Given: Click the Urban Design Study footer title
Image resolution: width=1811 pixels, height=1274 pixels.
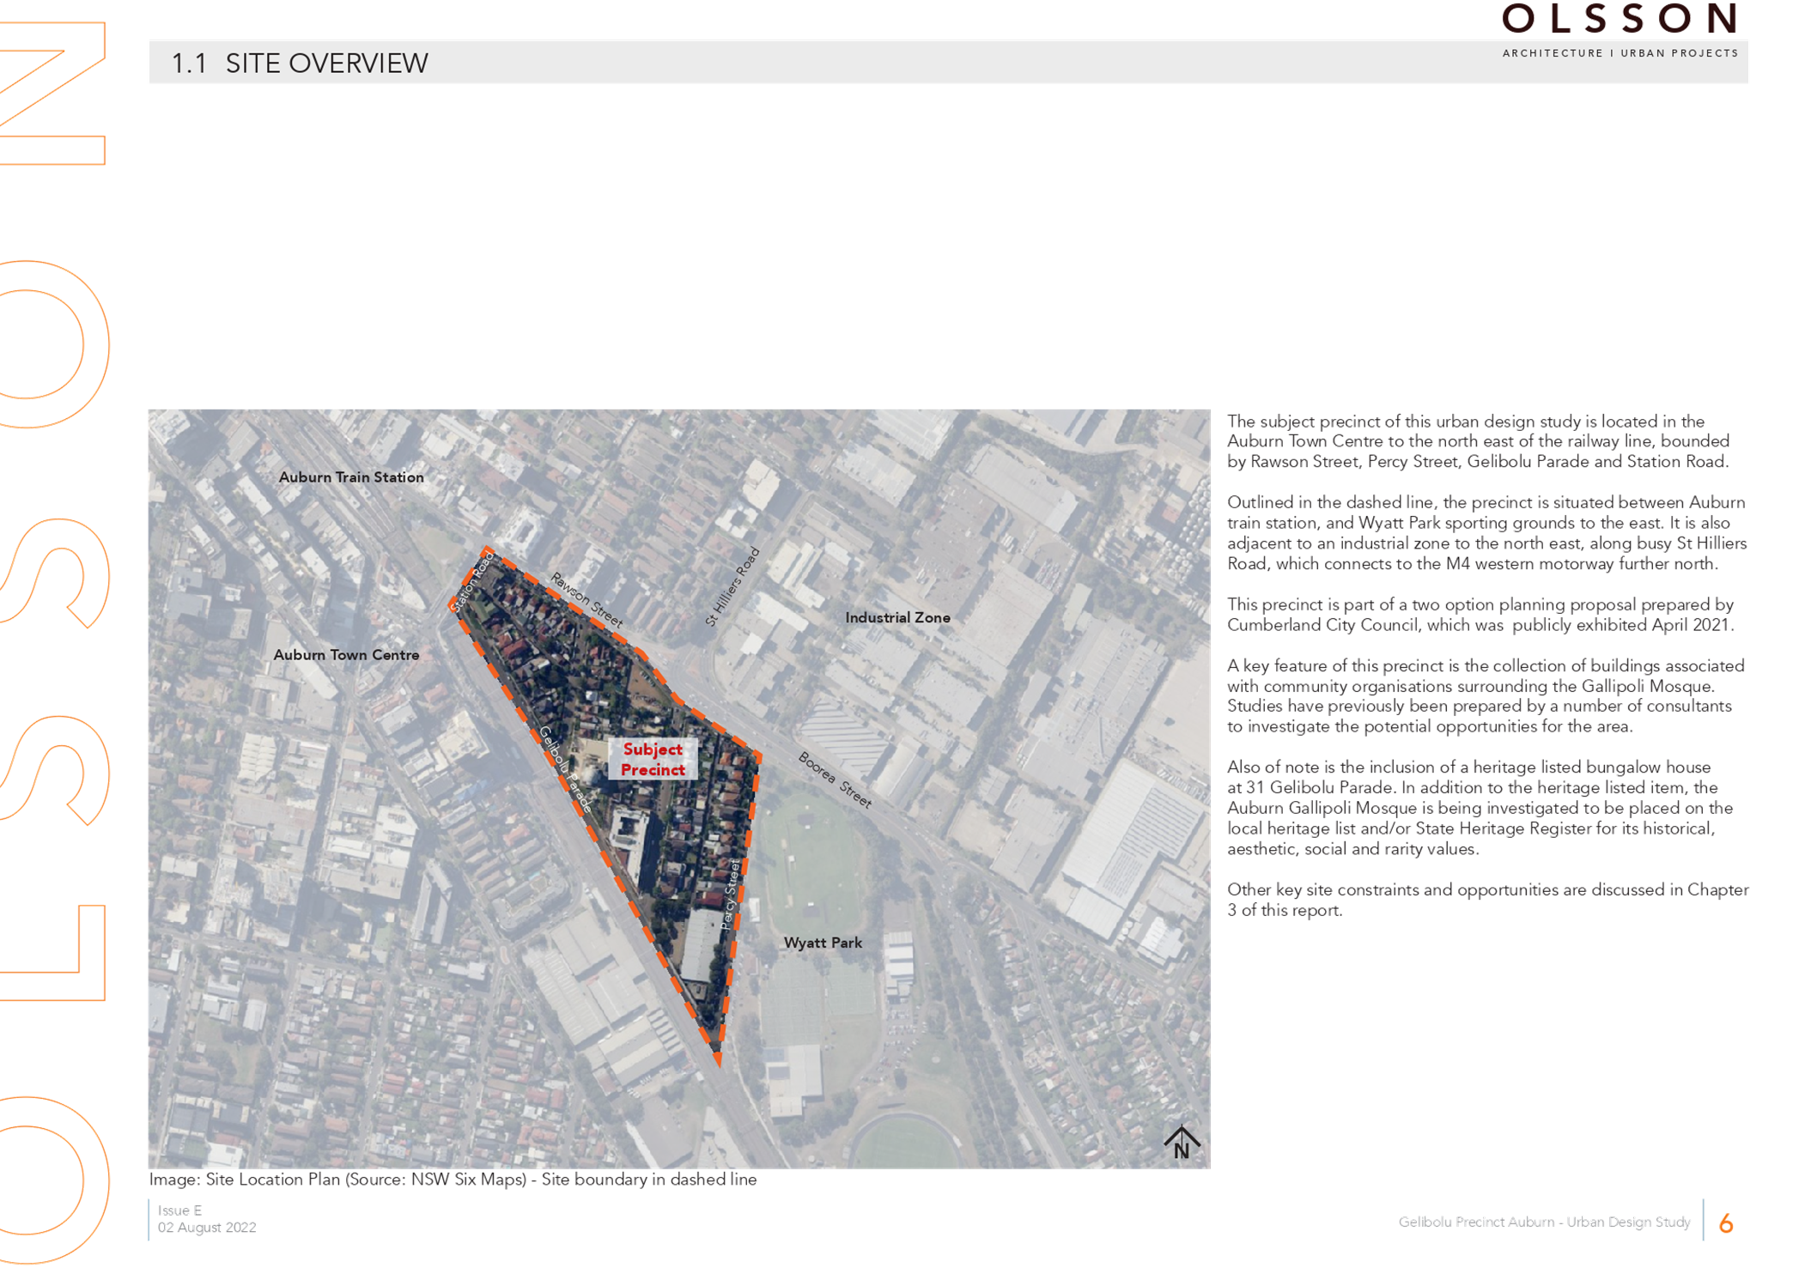Looking at the screenshot, I should pyautogui.click(x=1544, y=1222).
